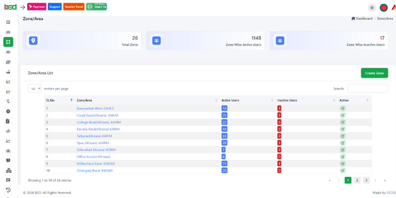This screenshot has width=396, height=198.
Task: Go to page 3 of zone list
Action: [366, 180]
